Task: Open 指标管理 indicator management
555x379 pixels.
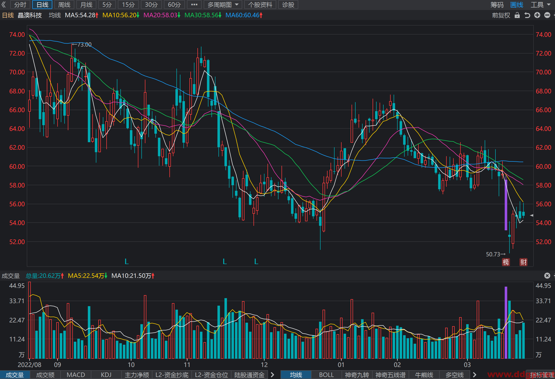Action: [x=540, y=375]
